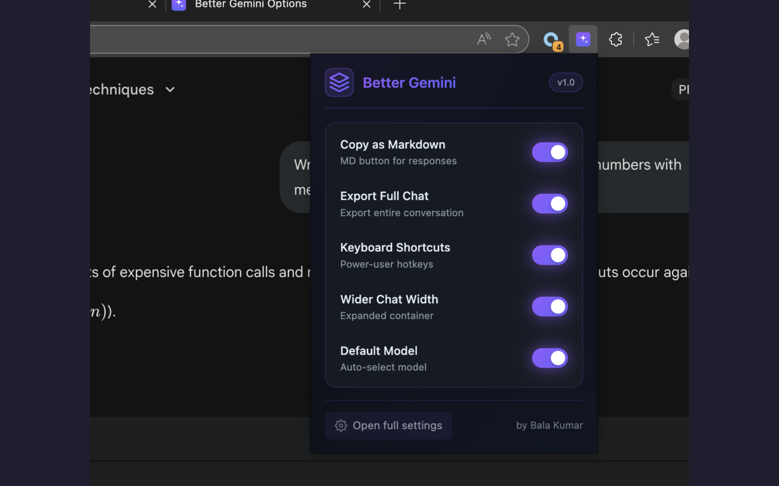
Task: Expand the conversation title dropdown chevron
Action: coord(170,90)
